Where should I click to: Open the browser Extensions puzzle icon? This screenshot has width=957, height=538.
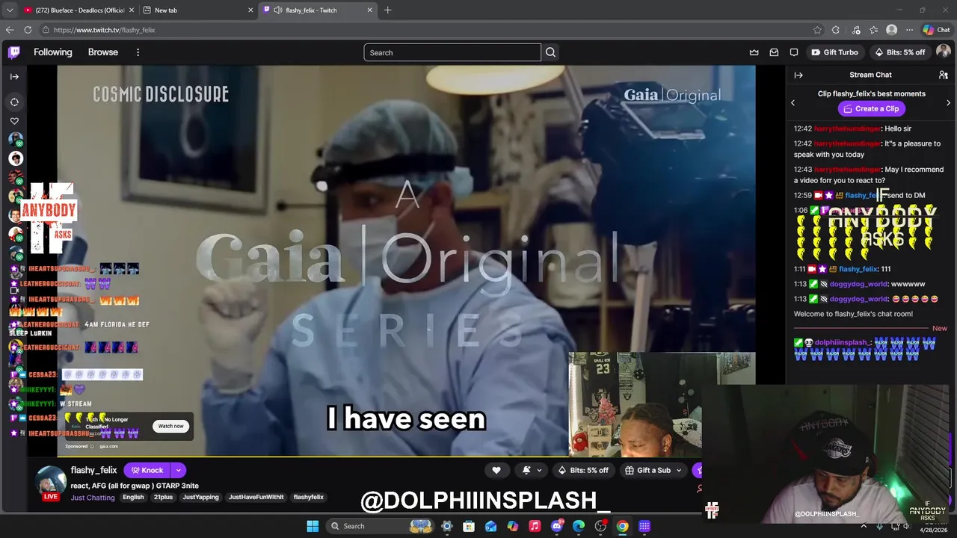point(836,30)
